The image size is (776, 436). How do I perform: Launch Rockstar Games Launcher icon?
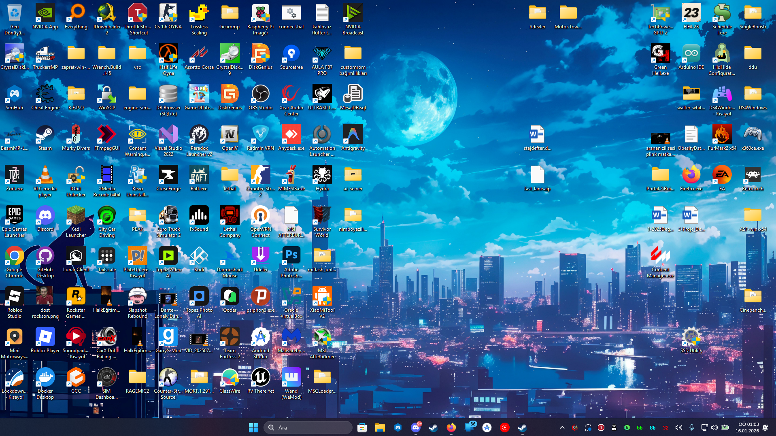76,302
